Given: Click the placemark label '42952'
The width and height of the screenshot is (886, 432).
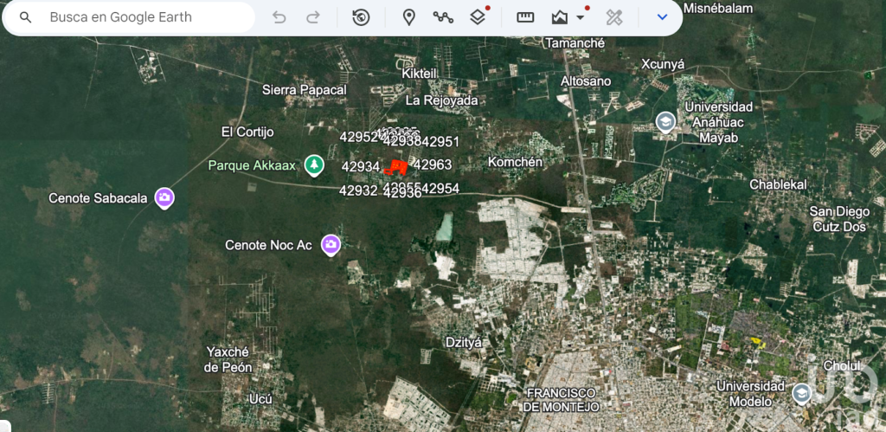Looking at the screenshot, I should coord(358,138).
